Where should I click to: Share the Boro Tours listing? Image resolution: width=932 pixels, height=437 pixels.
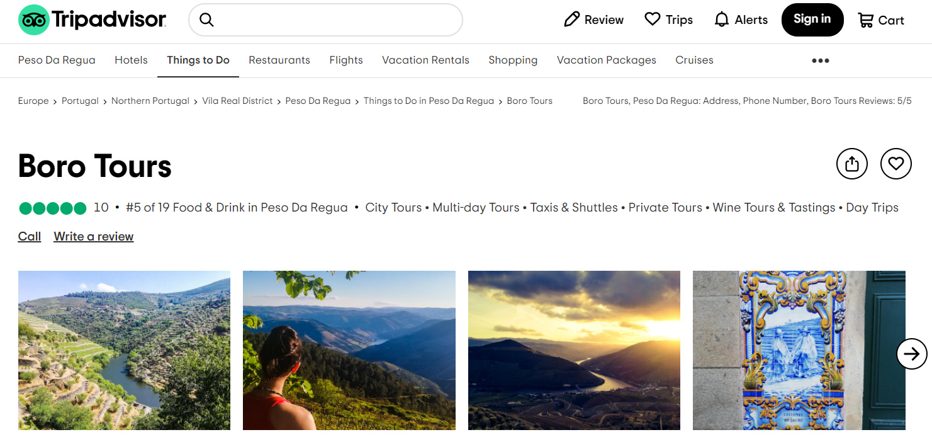coord(852,164)
